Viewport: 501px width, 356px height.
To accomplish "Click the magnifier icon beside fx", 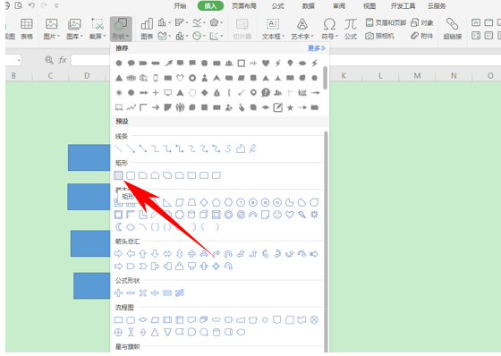I will pyautogui.click(x=49, y=60).
